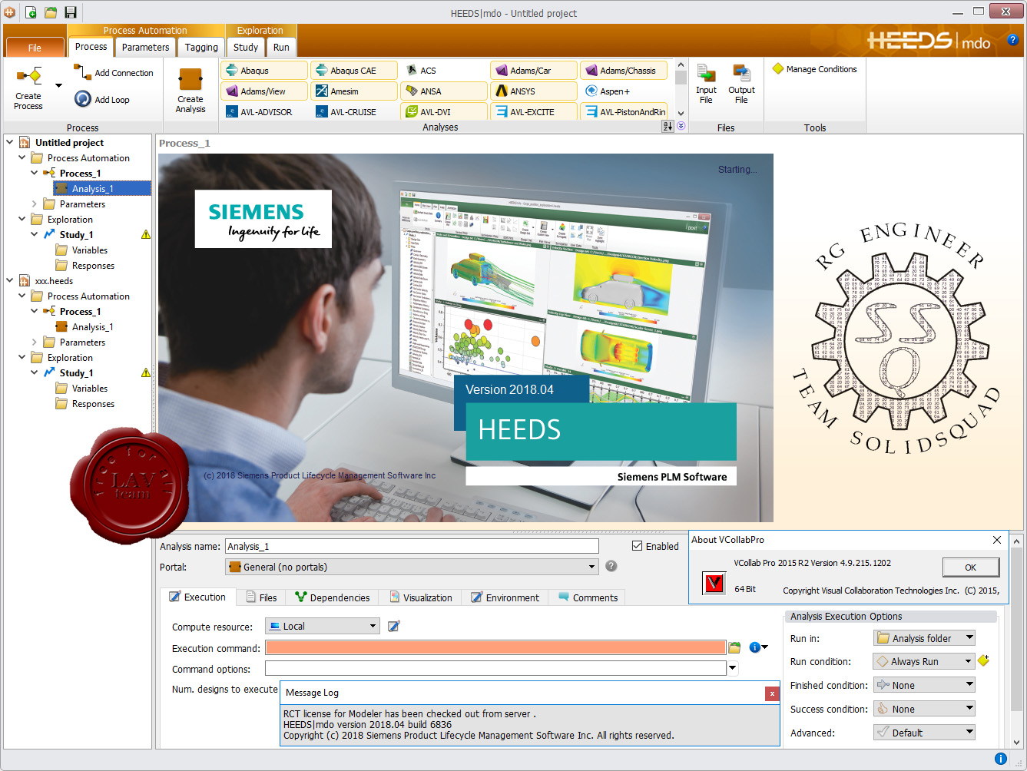Close the Message Log panel
This screenshot has height=771, width=1027.
[x=772, y=693]
